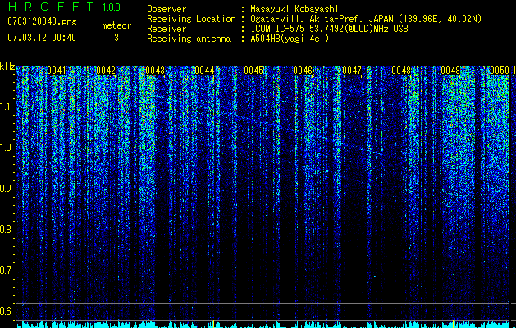The image size is (516, 328).
Task: Click the 0.6 frequency axis label
Action: point(7,312)
